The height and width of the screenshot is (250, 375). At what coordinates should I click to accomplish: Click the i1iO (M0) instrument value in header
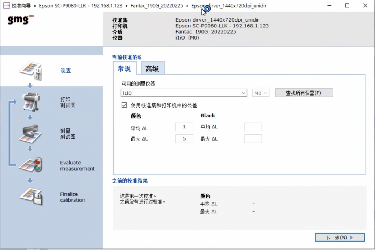pos(187,38)
